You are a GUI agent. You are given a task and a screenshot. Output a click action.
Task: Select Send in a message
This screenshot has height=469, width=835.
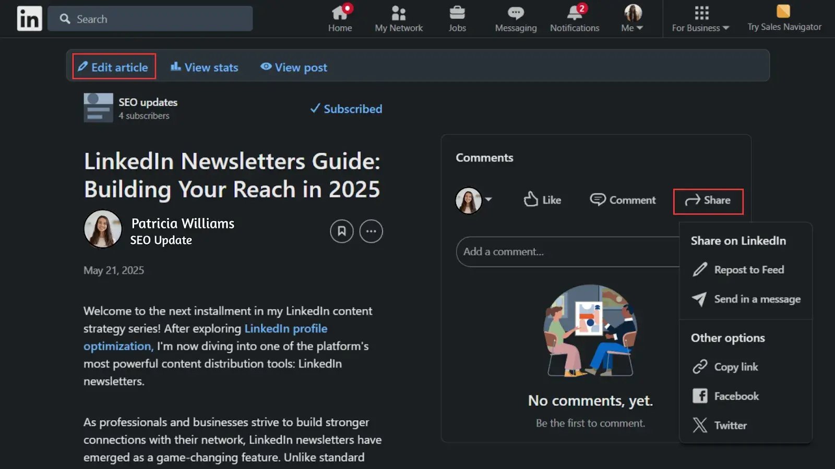(x=757, y=299)
